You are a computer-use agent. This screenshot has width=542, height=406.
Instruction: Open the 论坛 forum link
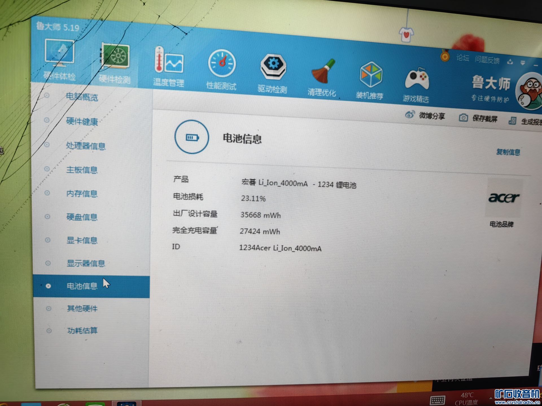pos(463,58)
